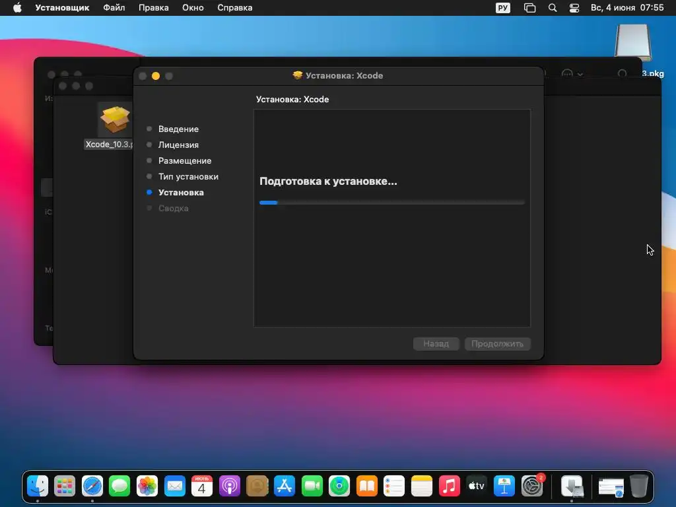Click the installation progress bar

(392, 203)
